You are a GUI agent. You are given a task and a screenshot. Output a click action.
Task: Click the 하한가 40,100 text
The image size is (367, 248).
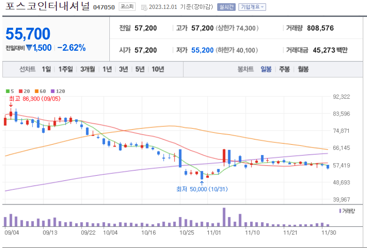[x=237, y=50]
